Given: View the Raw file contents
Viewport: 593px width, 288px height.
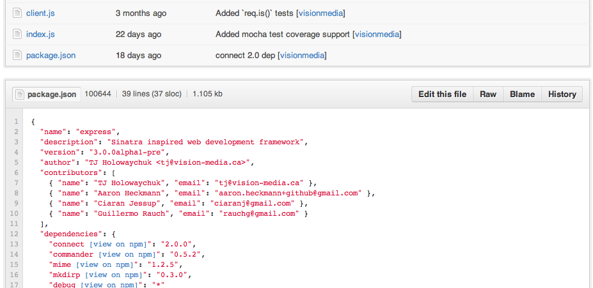Looking at the screenshot, I should pos(488,95).
